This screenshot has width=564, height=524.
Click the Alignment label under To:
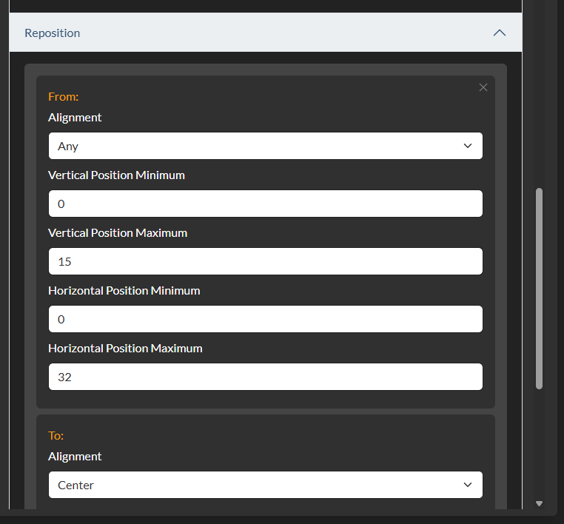pos(75,457)
